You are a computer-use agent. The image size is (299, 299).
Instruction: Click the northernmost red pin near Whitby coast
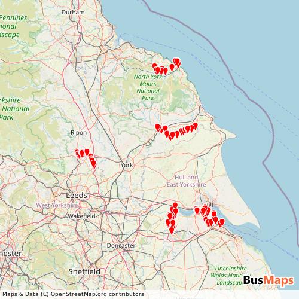coord(176,62)
